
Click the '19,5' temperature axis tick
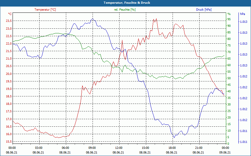click(x=9, y=81)
